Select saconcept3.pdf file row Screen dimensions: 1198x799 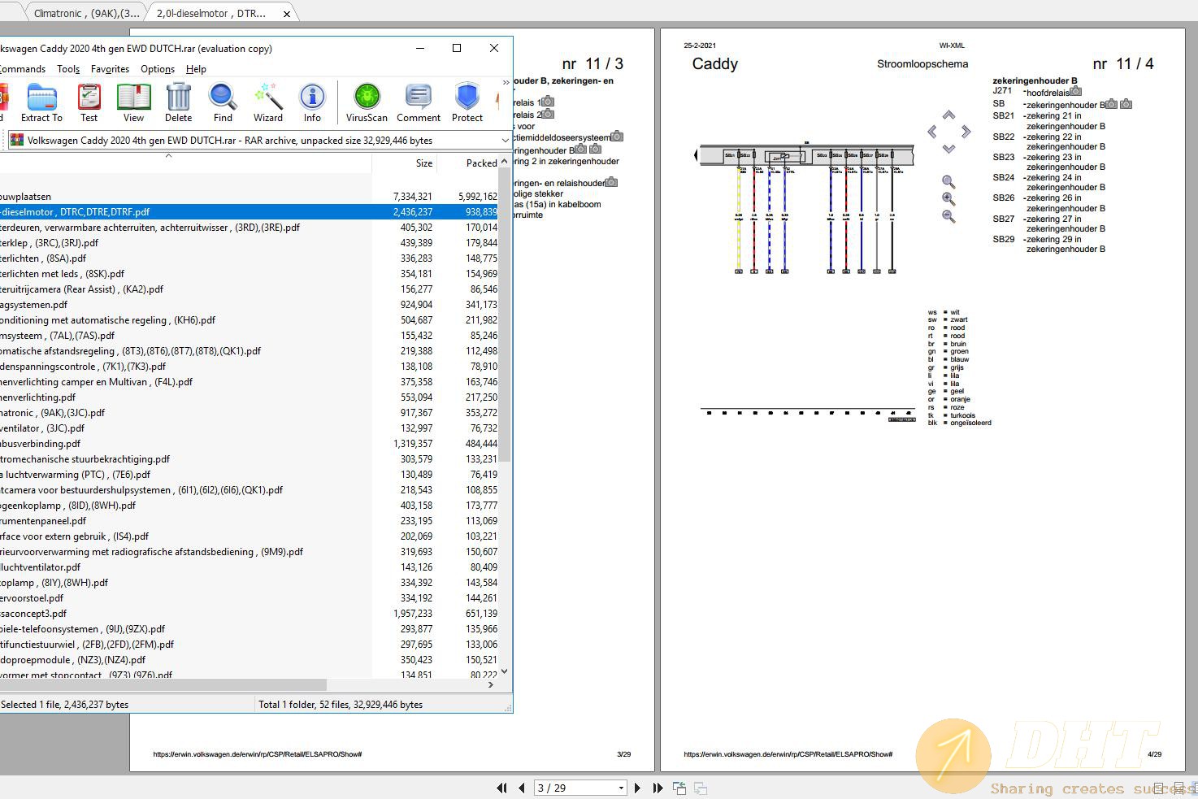pyautogui.click(x=249, y=614)
